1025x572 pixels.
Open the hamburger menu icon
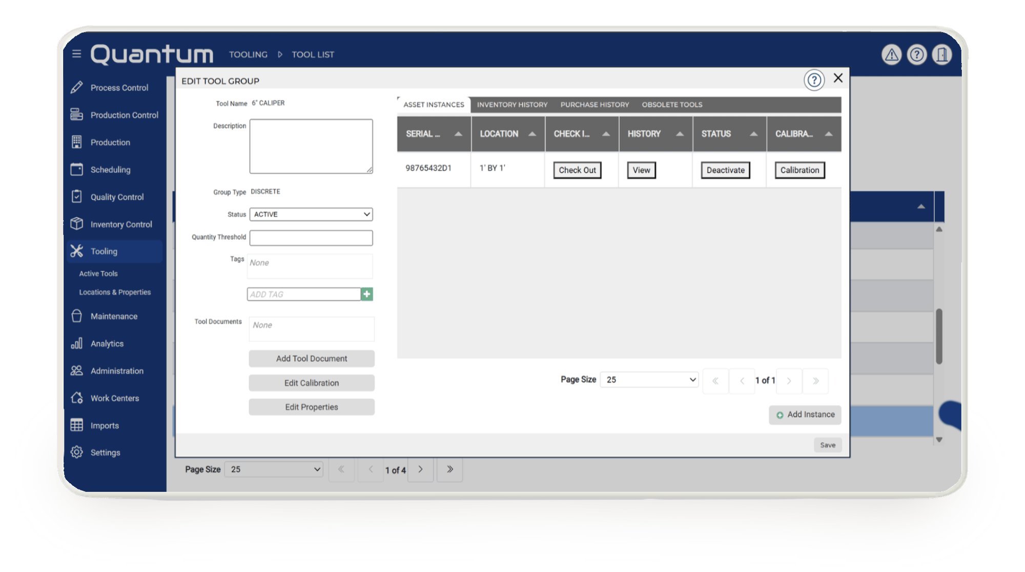76,54
